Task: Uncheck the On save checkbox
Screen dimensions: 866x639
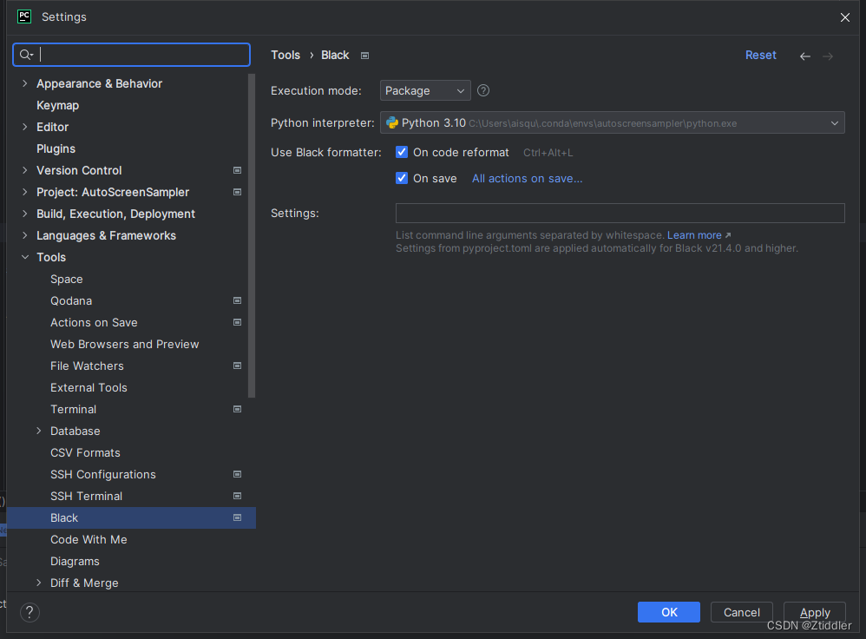Action: point(402,177)
